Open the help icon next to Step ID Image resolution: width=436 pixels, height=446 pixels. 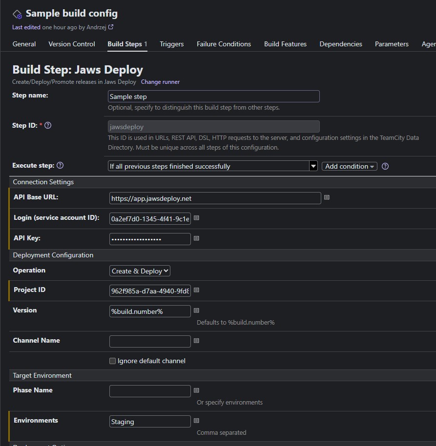pos(47,125)
